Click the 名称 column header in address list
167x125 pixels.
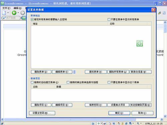click(x=127, y=24)
